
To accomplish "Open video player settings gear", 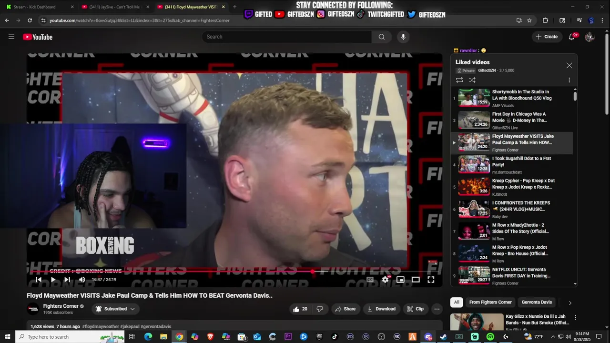I will tap(385, 280).
